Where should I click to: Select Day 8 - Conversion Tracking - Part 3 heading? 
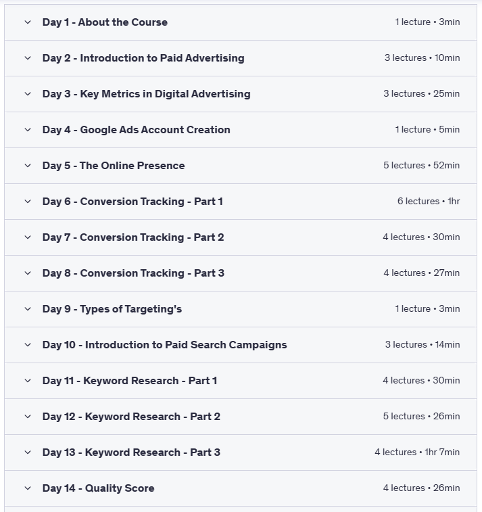pos(133,273)
